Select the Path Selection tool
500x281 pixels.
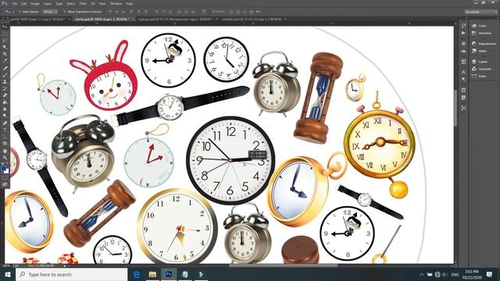click(5, 137)
